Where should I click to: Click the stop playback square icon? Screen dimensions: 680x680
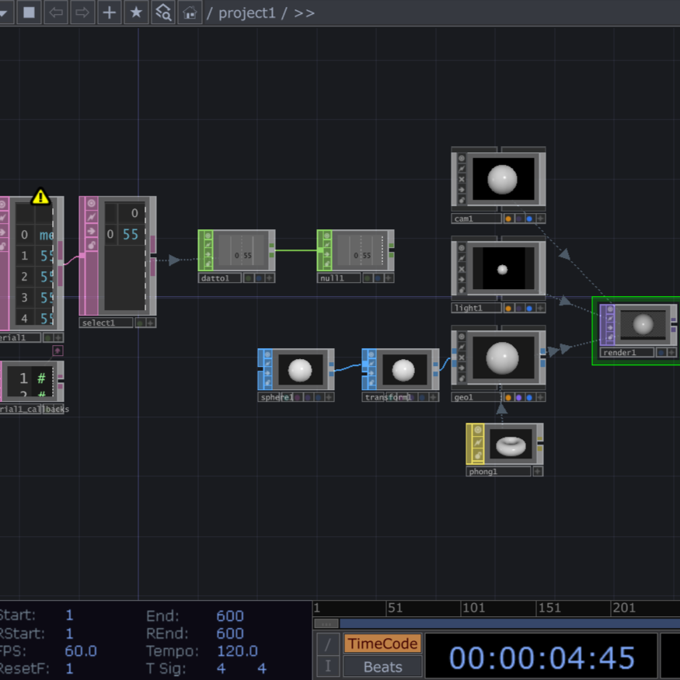click(28, 12)
